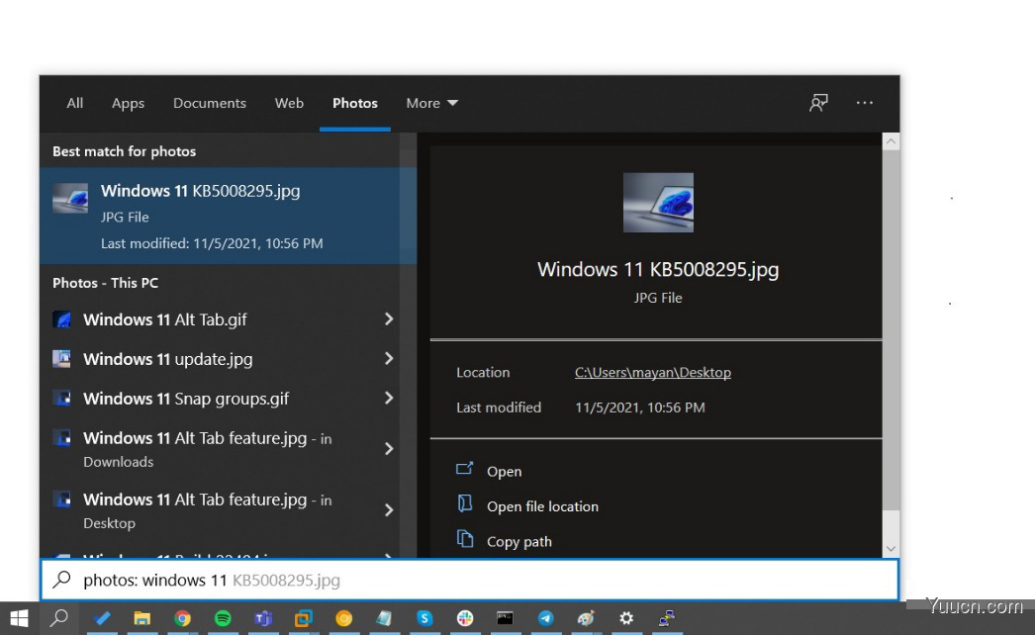Click the preview pane scrollbar down arrow
Screen dimensions: 1035x635
click(891, 548)
